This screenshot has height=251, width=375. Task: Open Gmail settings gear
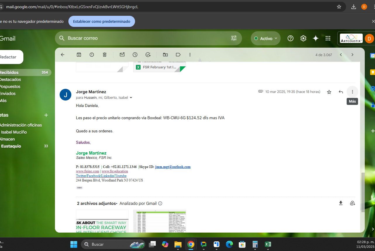(303, 38)
